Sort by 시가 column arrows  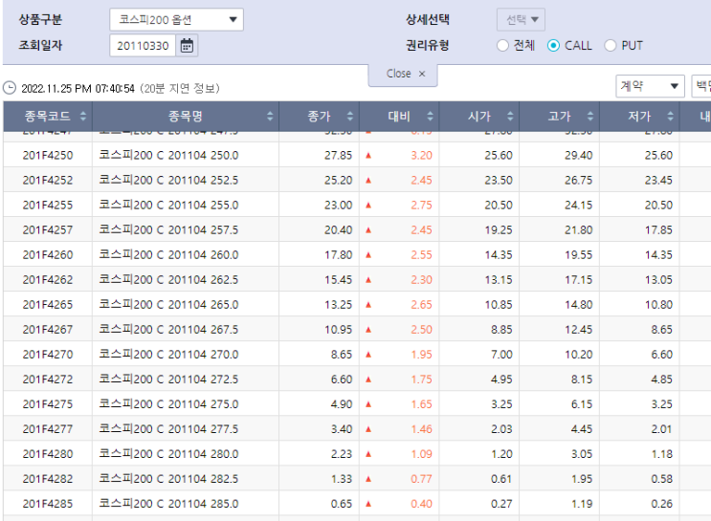pyautogui.click(x=510, y=117)
